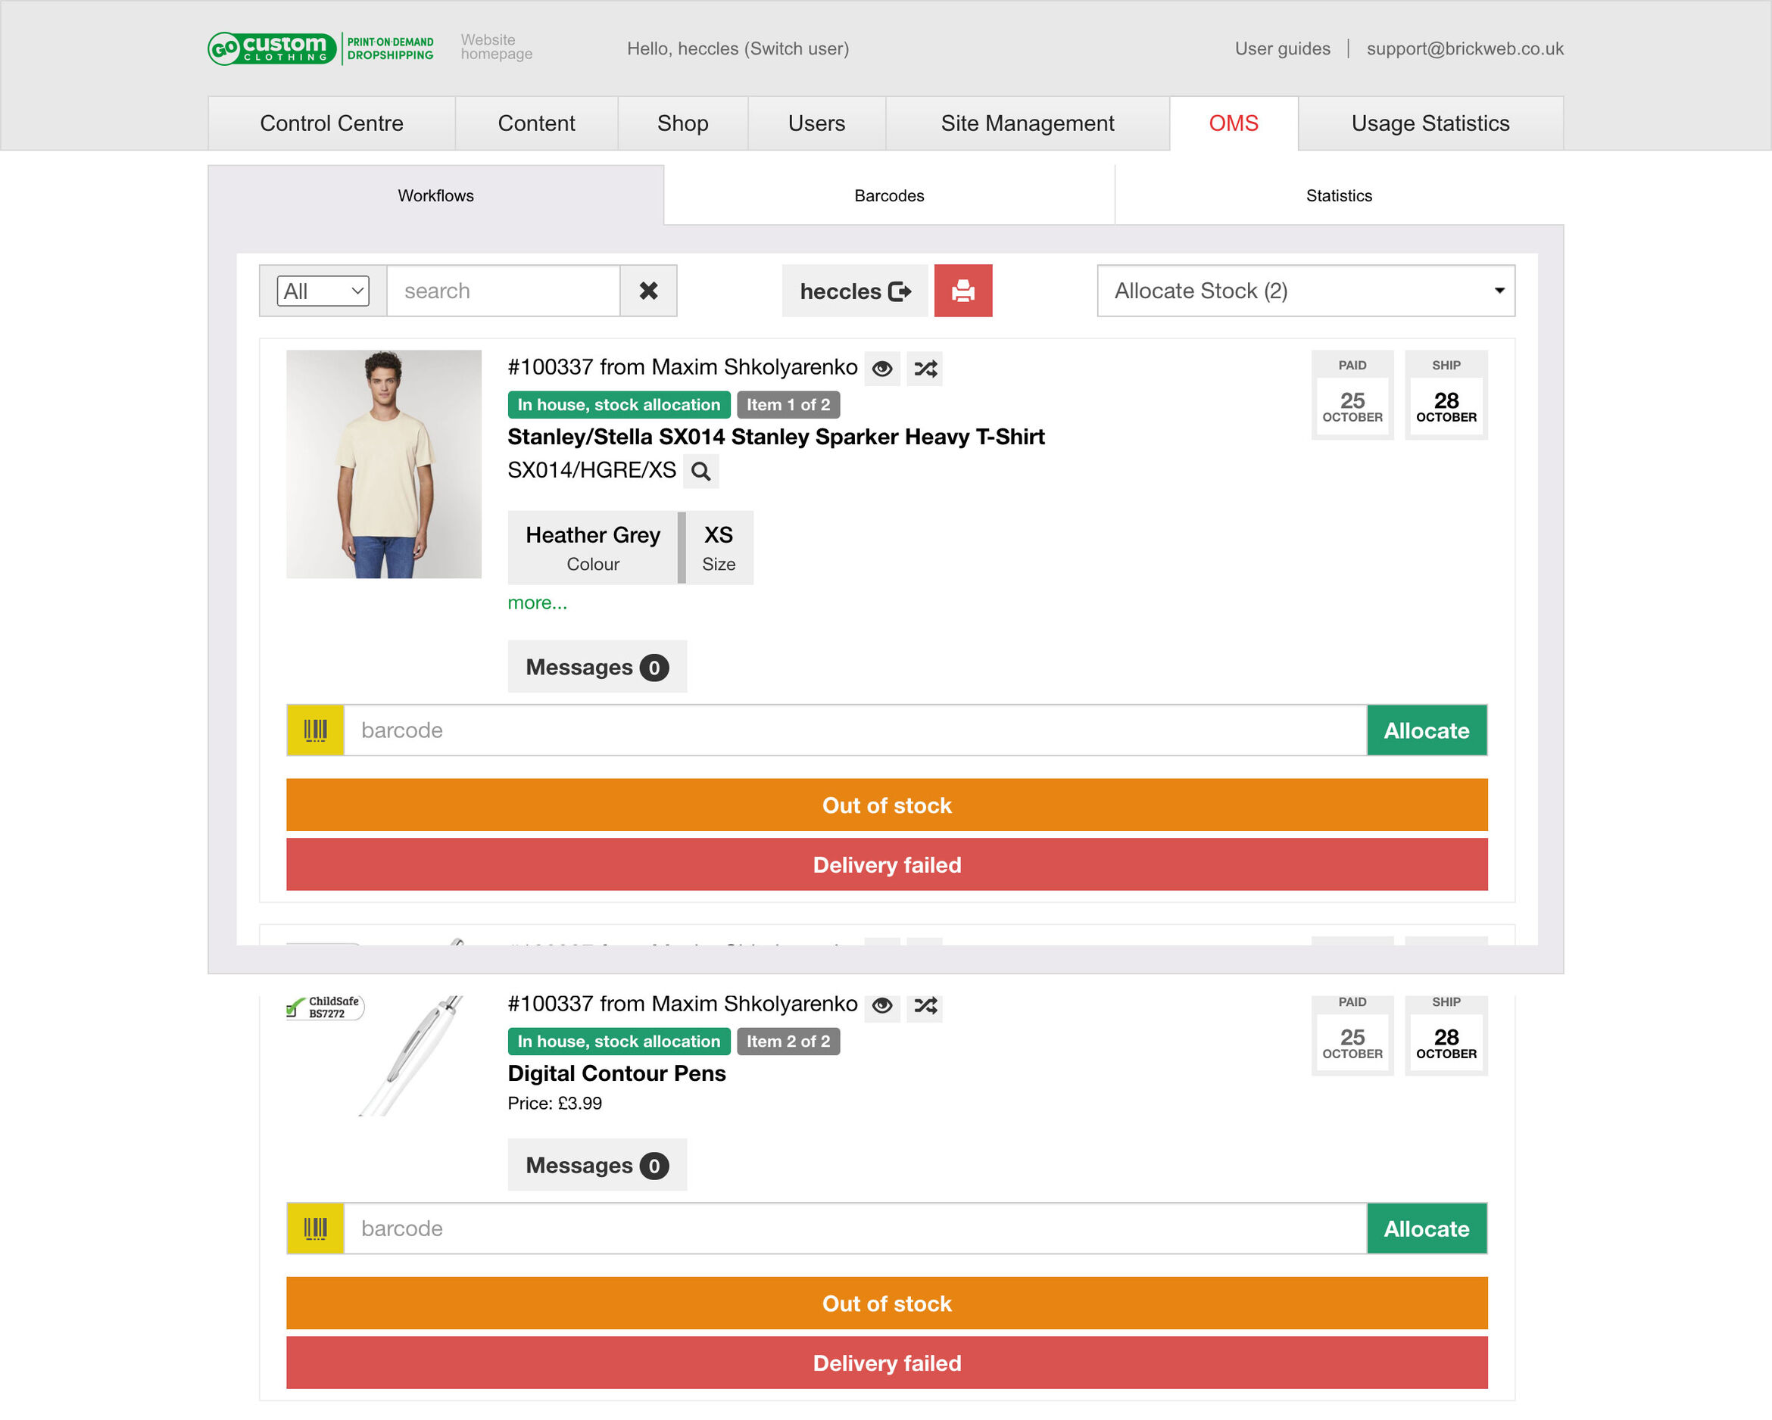
Task: Click yellow barcode icon on T-shirt item
Action: coord(315,730)
